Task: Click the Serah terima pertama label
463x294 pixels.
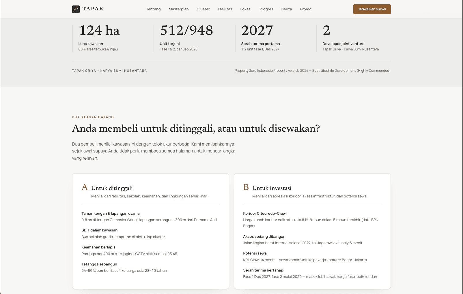Action: pyautogui.click(x=260, y=44)
